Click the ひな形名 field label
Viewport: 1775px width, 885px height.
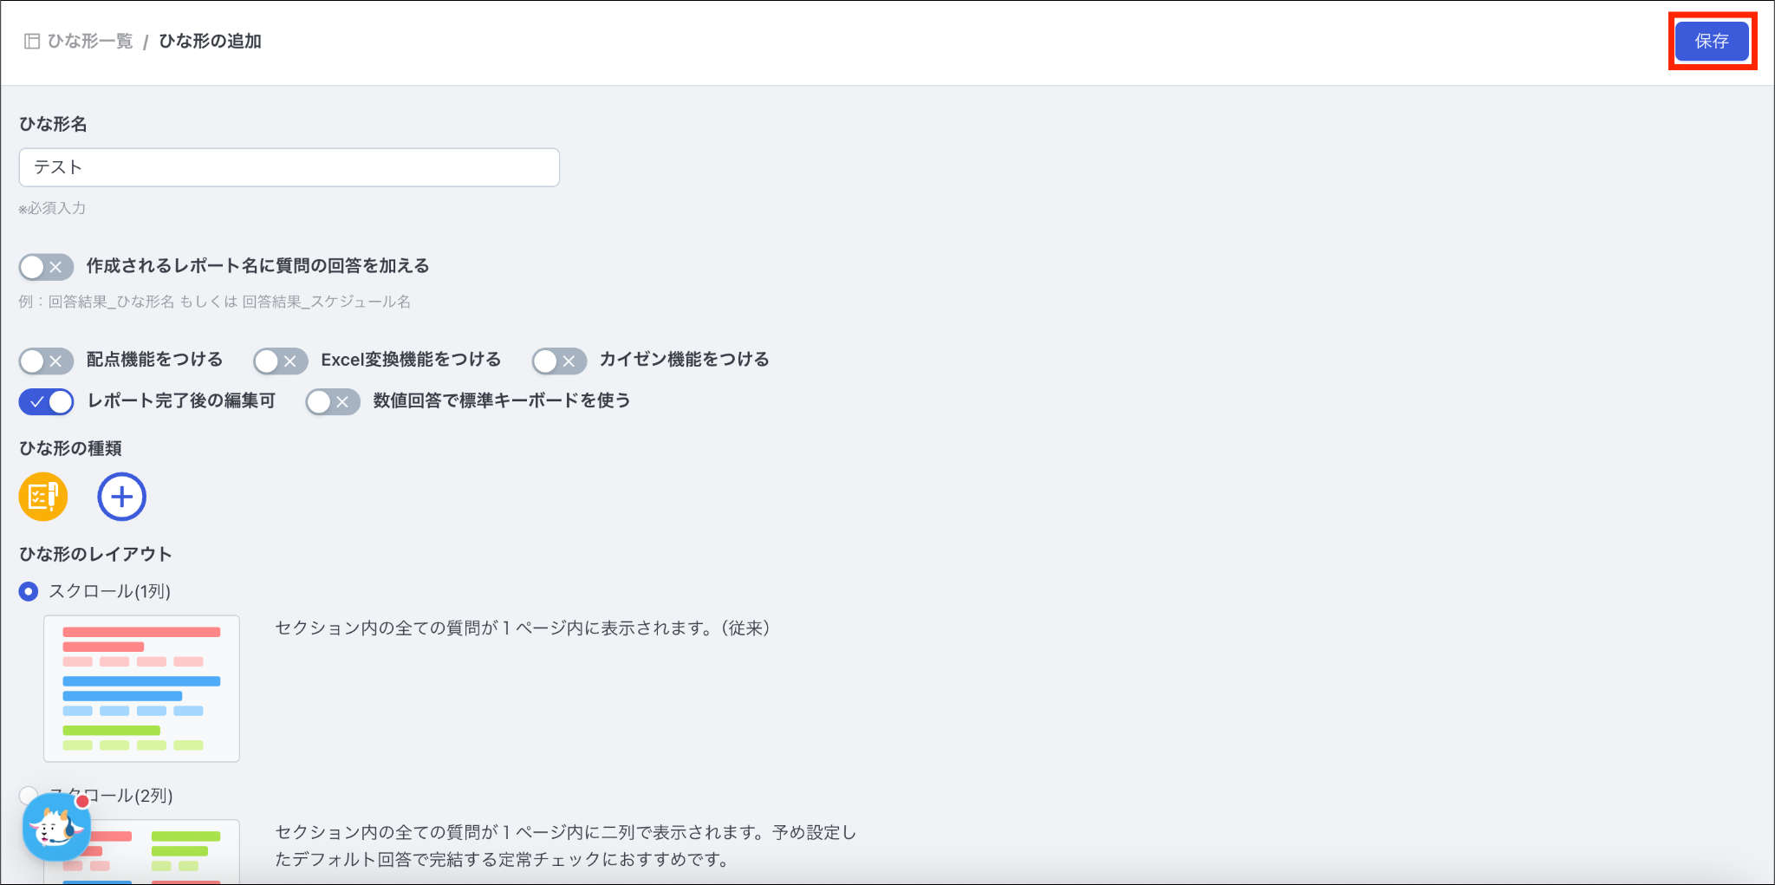(54, 124)
